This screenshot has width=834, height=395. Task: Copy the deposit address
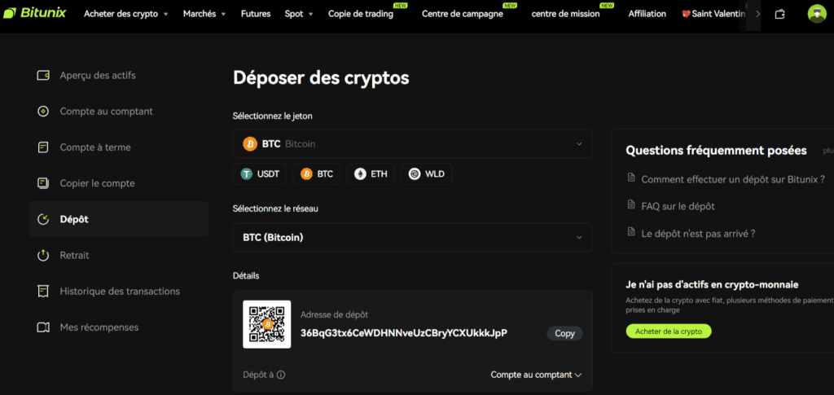565,333
